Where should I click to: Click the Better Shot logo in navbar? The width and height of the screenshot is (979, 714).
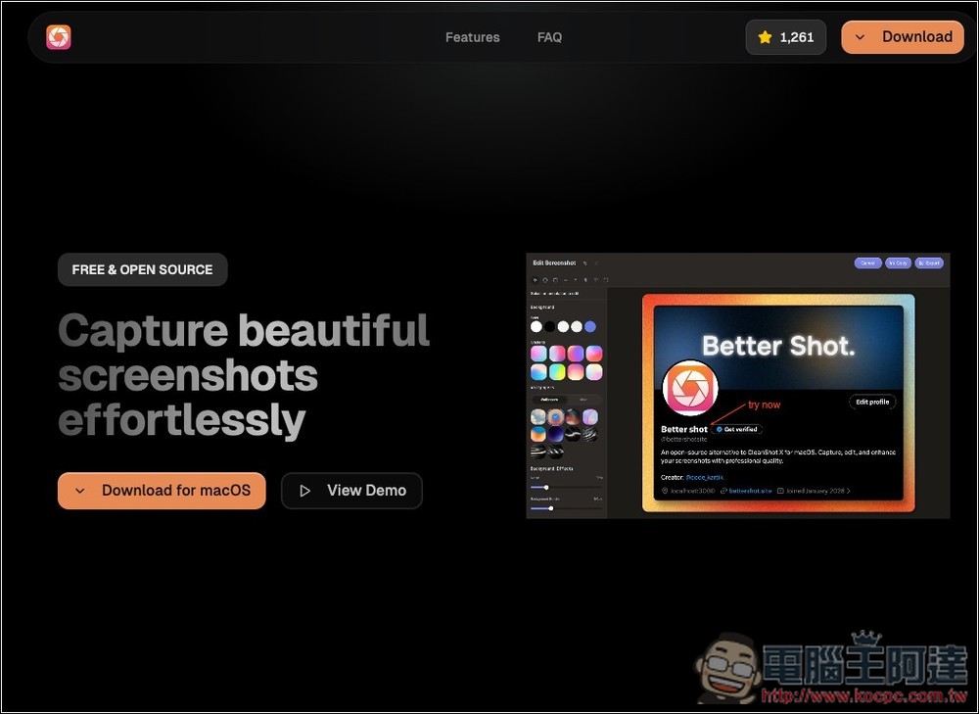59,37
